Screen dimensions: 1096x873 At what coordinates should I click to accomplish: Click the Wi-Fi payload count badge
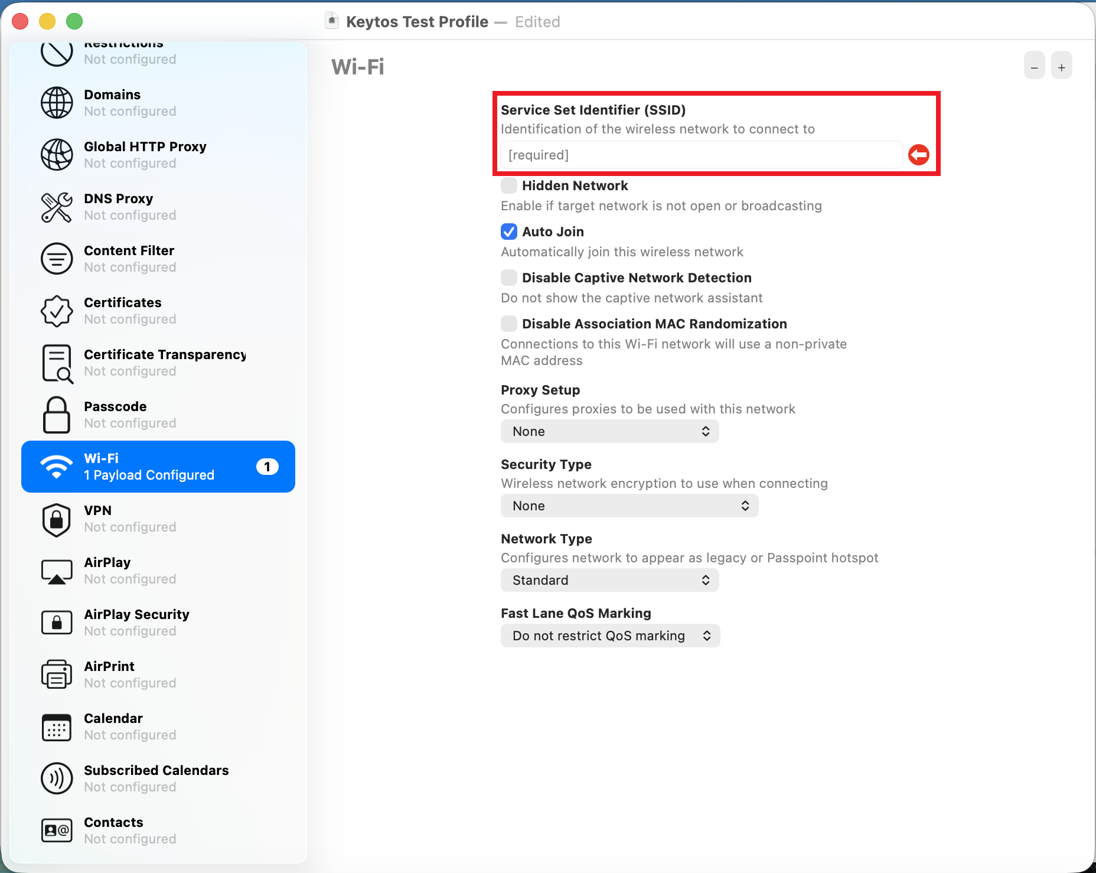pos(268,467)
